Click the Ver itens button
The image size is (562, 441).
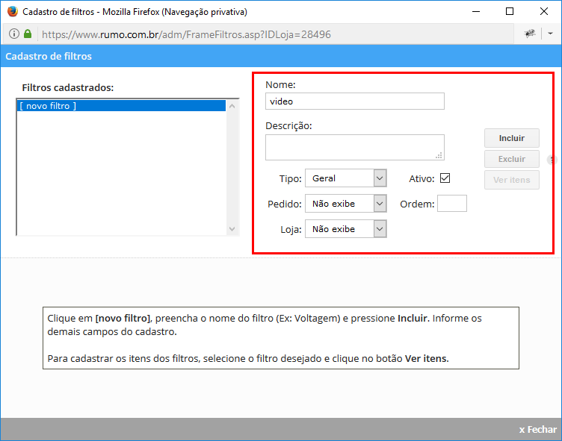coord(512,180)
